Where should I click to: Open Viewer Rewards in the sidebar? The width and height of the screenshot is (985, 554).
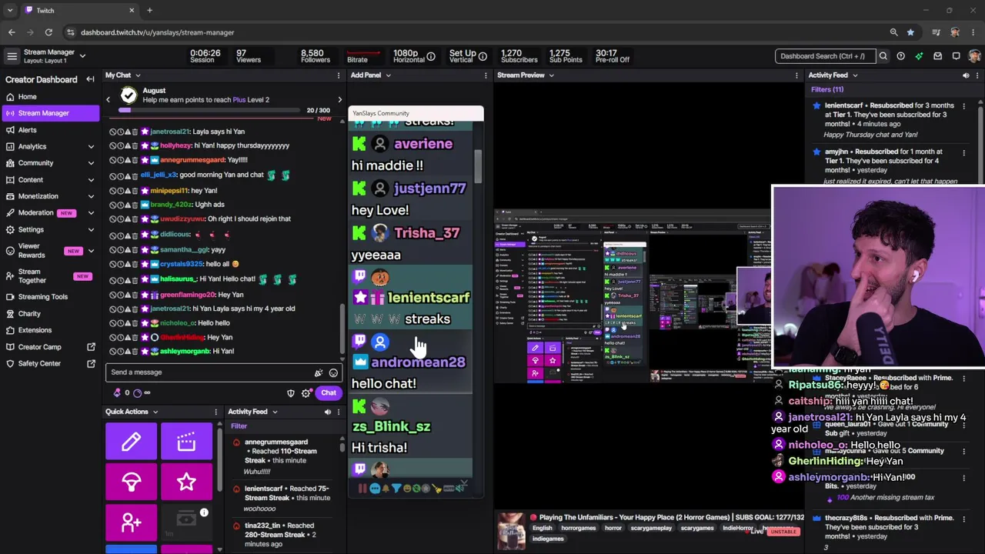[50, 251]
